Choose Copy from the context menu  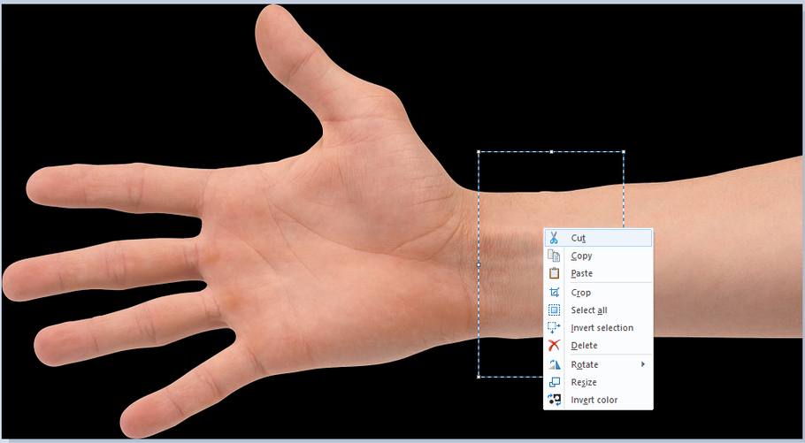[599, 256]
